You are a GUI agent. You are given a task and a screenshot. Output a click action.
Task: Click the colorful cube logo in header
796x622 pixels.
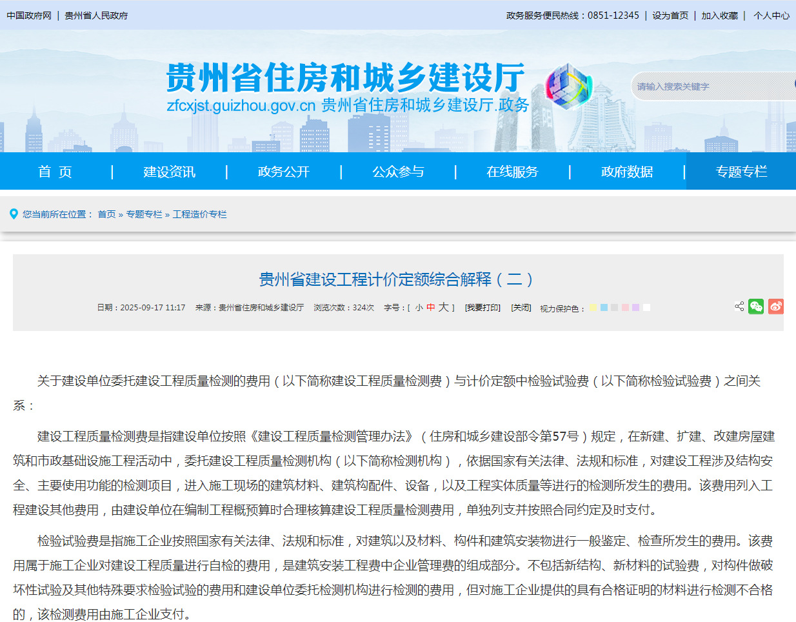(568, 86)
